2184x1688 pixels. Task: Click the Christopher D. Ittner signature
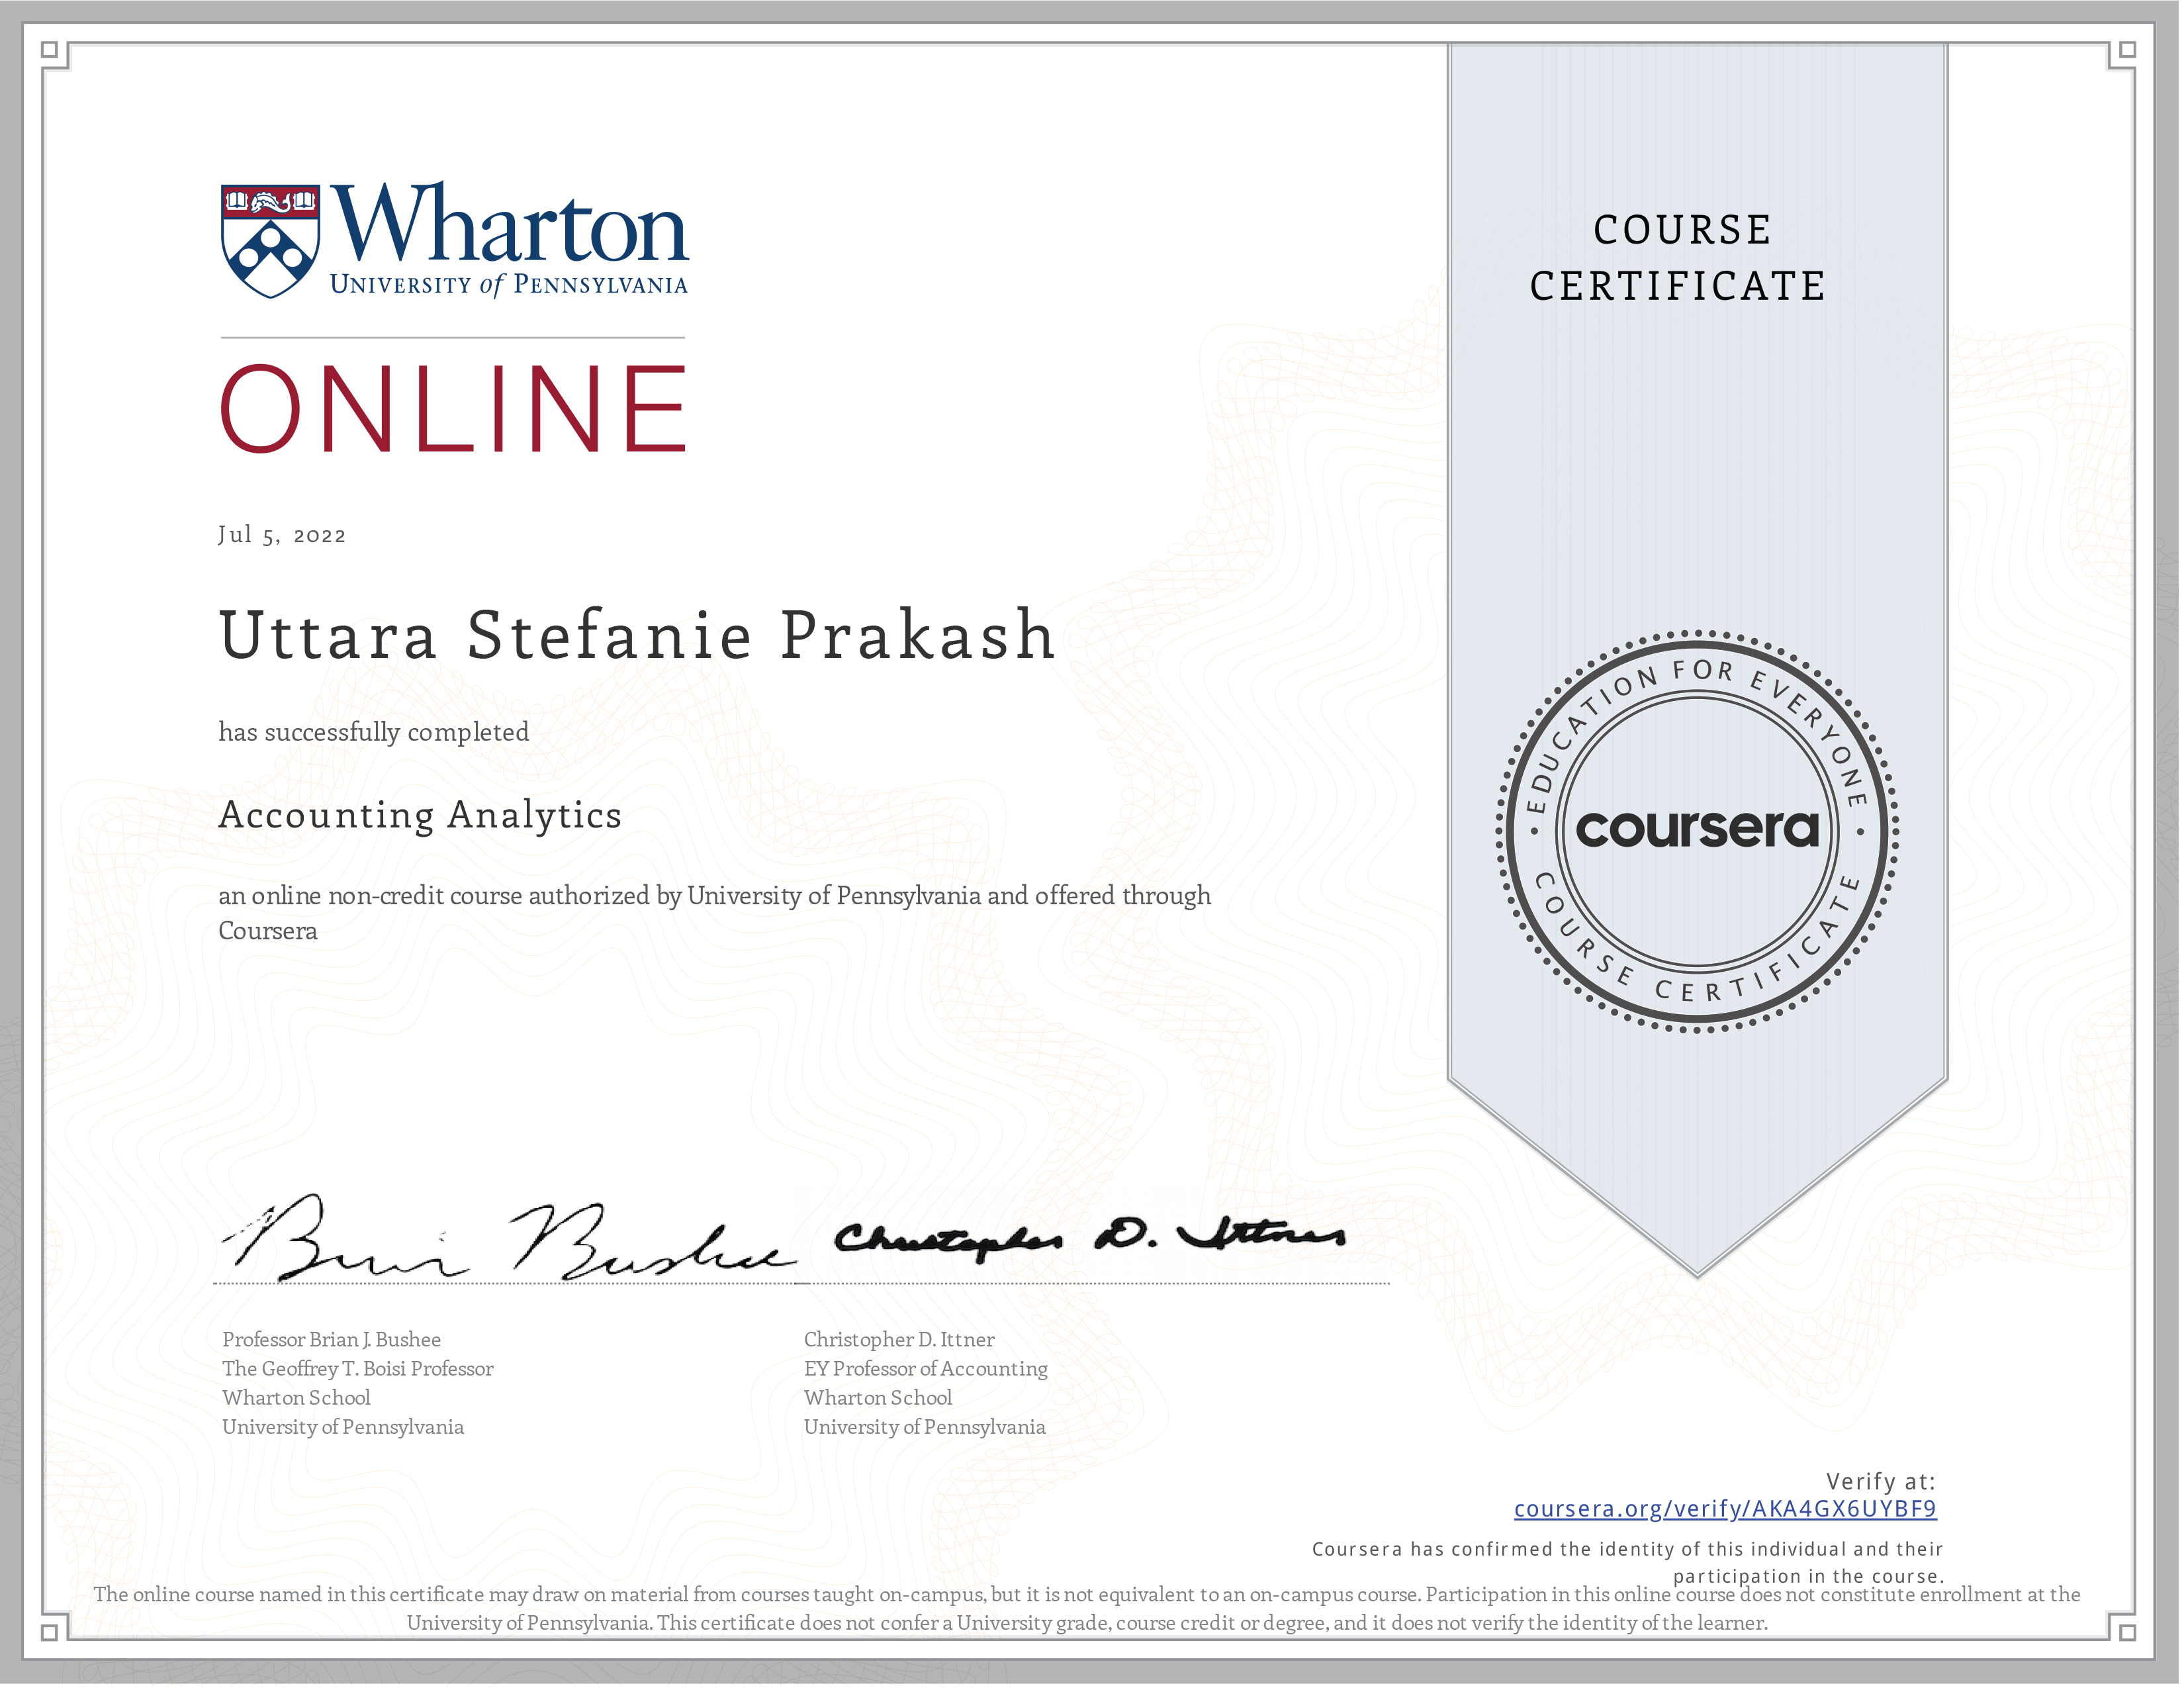pos(1090,1238)
